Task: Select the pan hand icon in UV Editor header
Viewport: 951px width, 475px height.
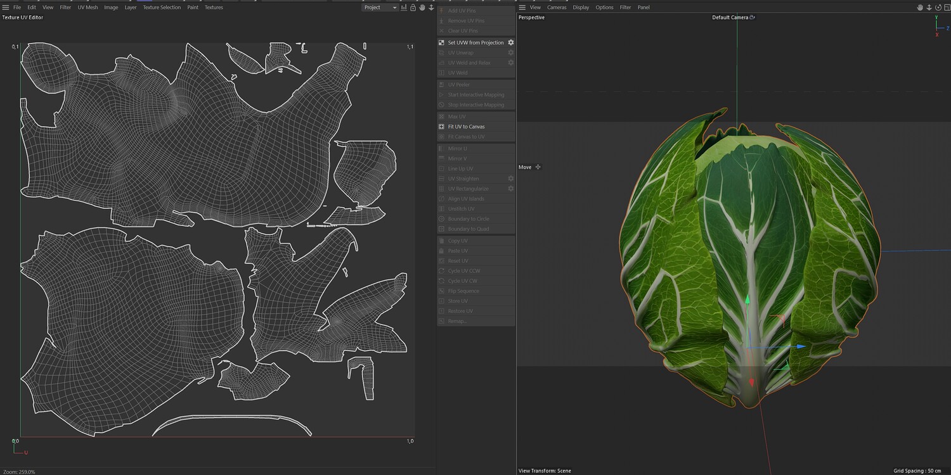Action: (x=422, y=8)
